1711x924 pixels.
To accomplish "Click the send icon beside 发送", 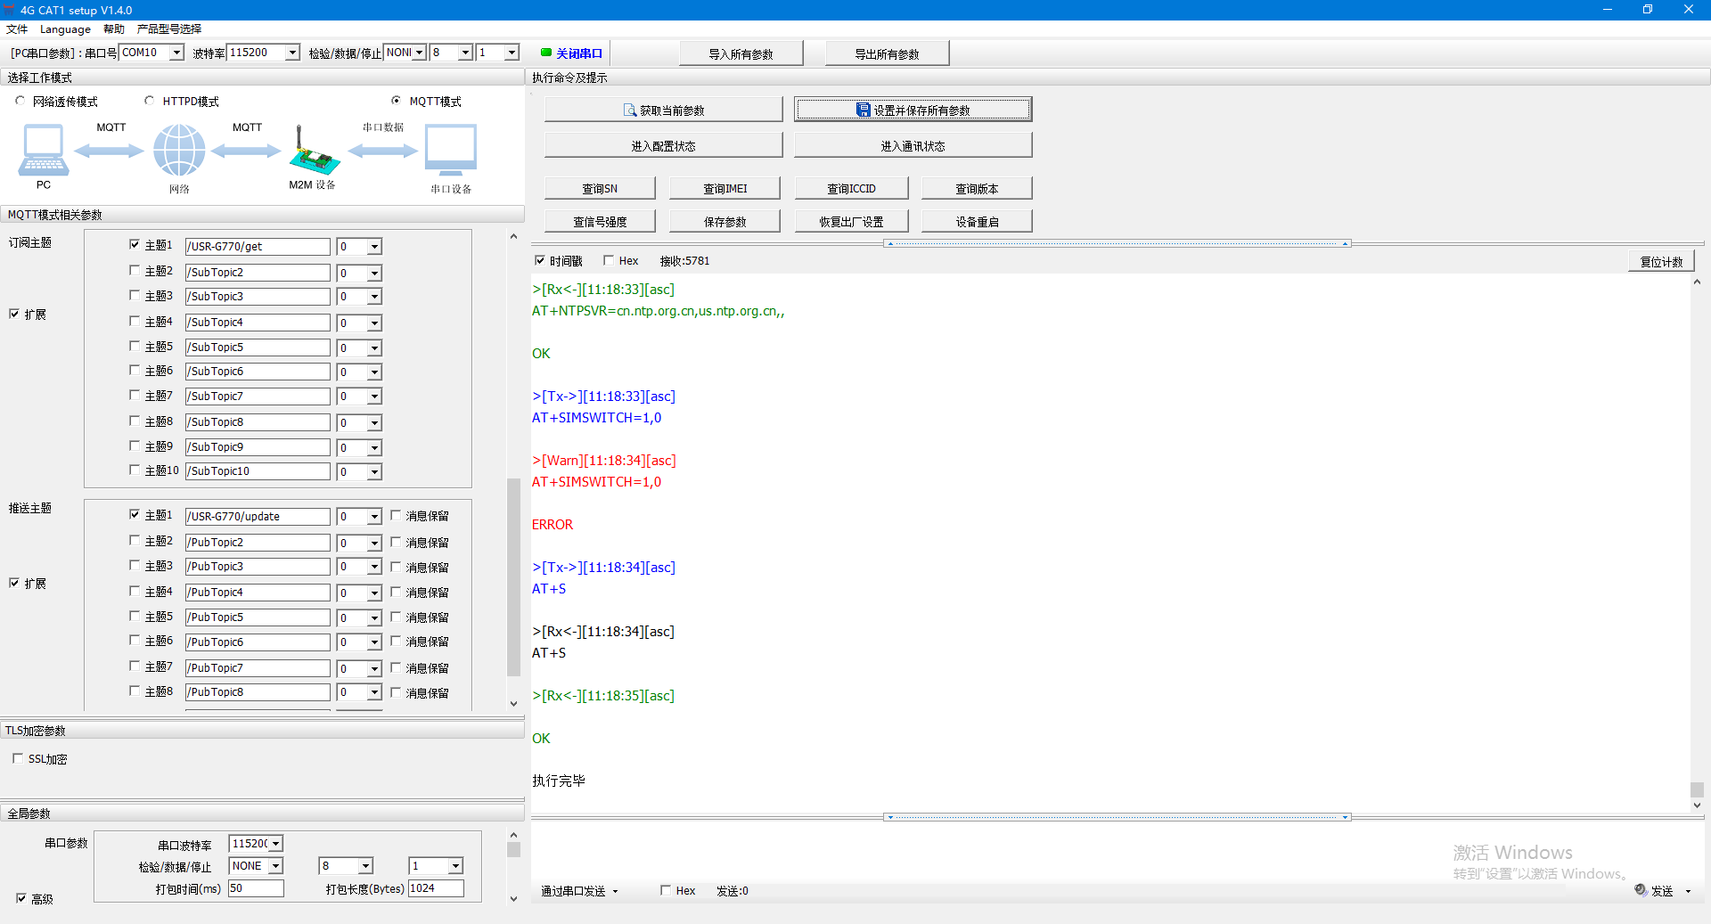I will (x=1641, y=890).
